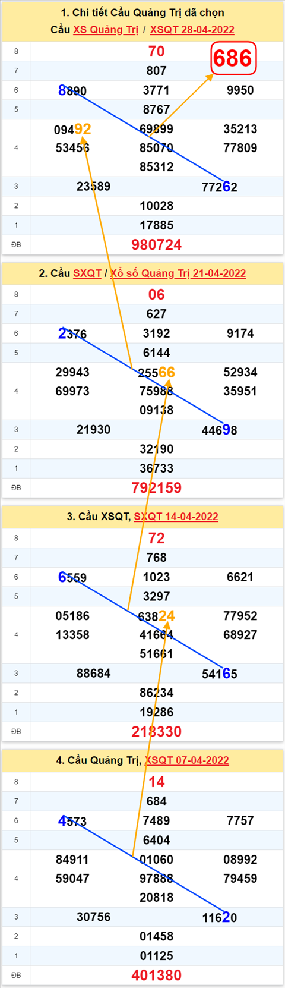Image resolution: width=285 pixels, height=988 pixels.
Task: Select number 09492 with orange digits
Action: pos(72,129)
